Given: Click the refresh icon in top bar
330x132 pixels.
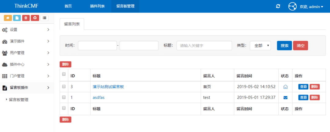Looking at the screenshot, I should (278, 6).
